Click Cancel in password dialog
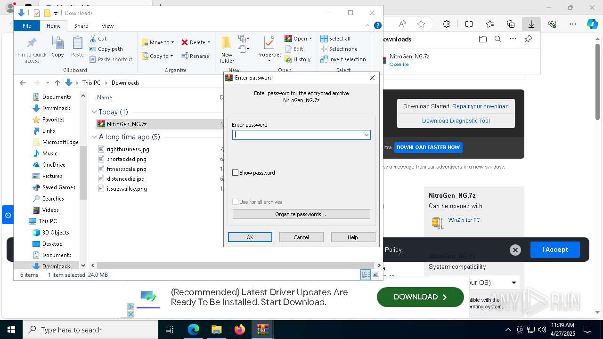This screenshot has width=603, height=339. [301, 237]
